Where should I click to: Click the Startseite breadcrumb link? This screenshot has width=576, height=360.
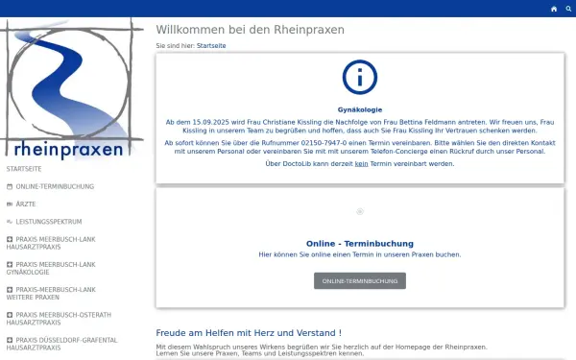211,46
